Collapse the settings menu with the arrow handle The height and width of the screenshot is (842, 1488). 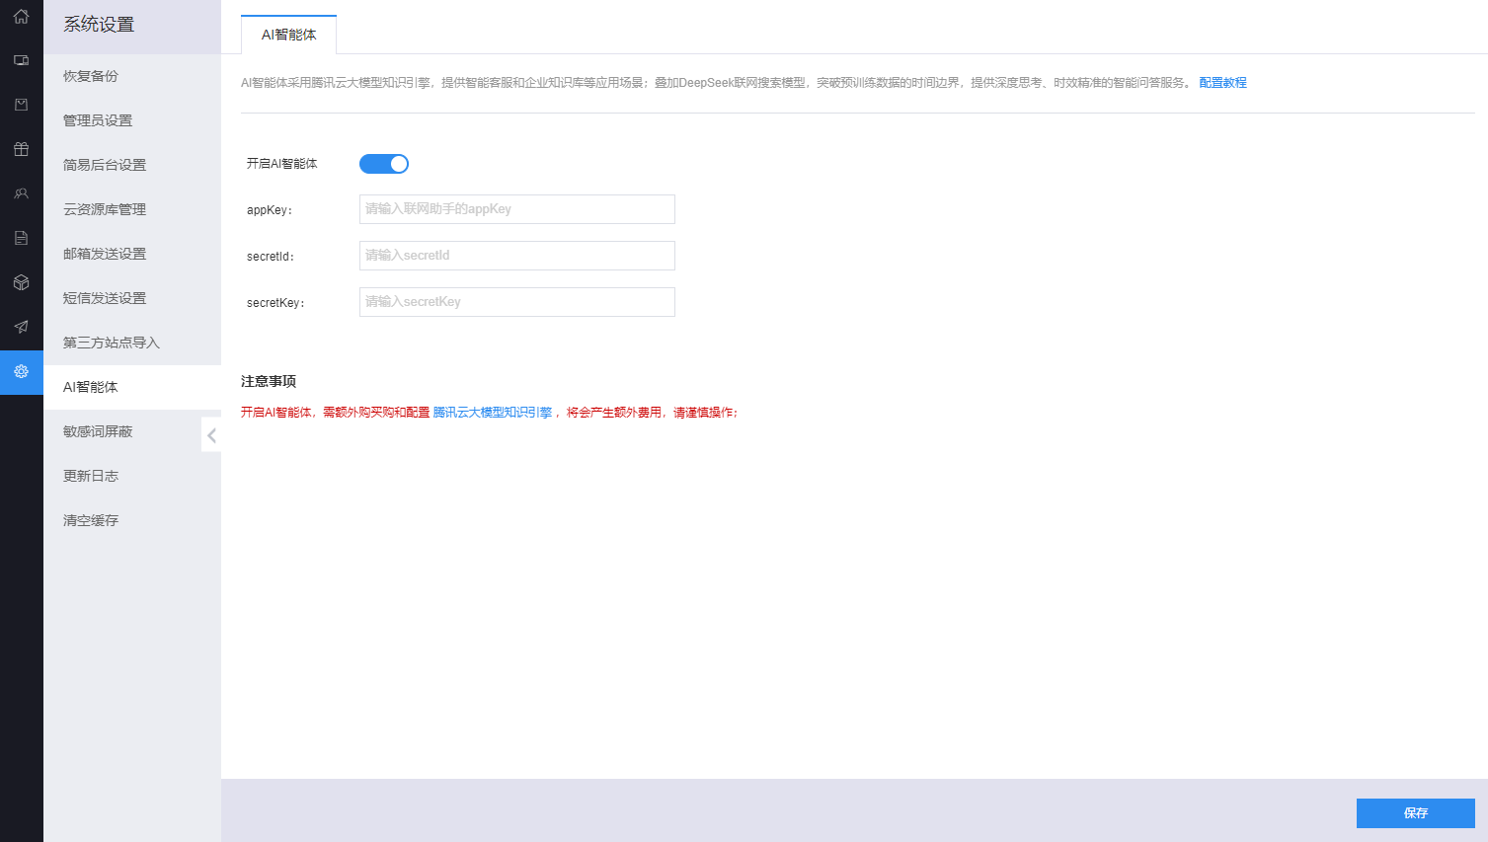211,434
